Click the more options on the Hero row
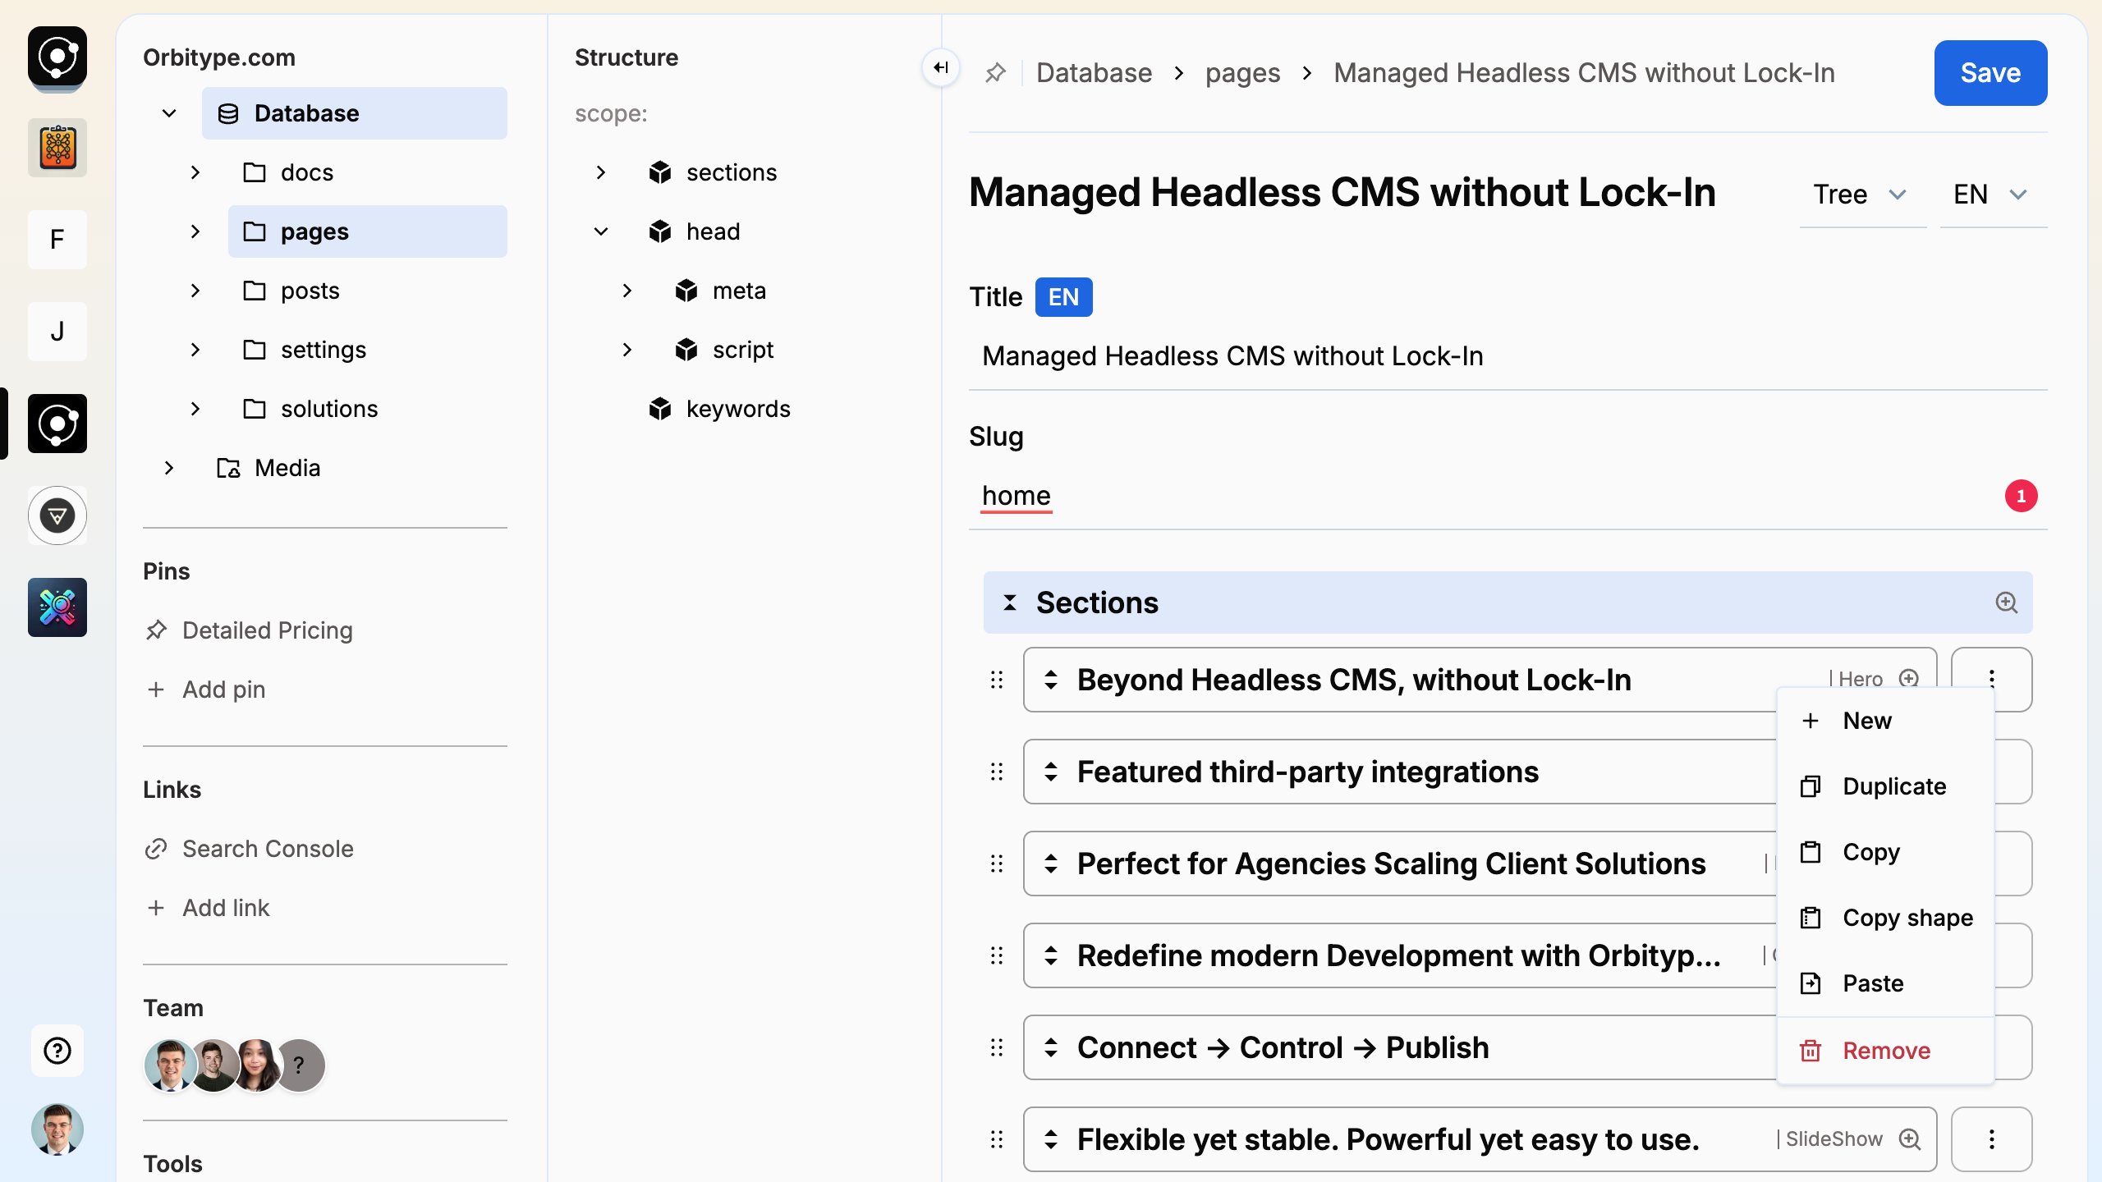The height and width of the screenshot is (1182, 2102). coord(1992,678)
